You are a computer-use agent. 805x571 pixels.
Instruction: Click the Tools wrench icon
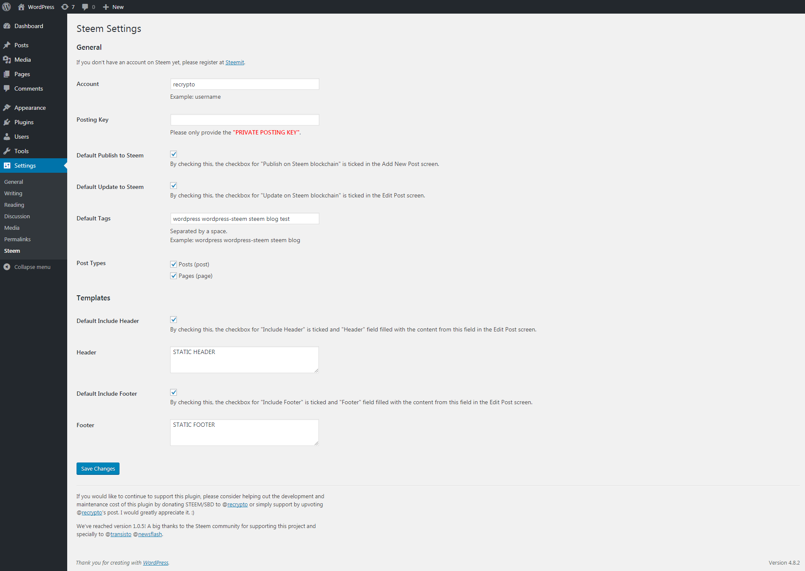[7, 151]
